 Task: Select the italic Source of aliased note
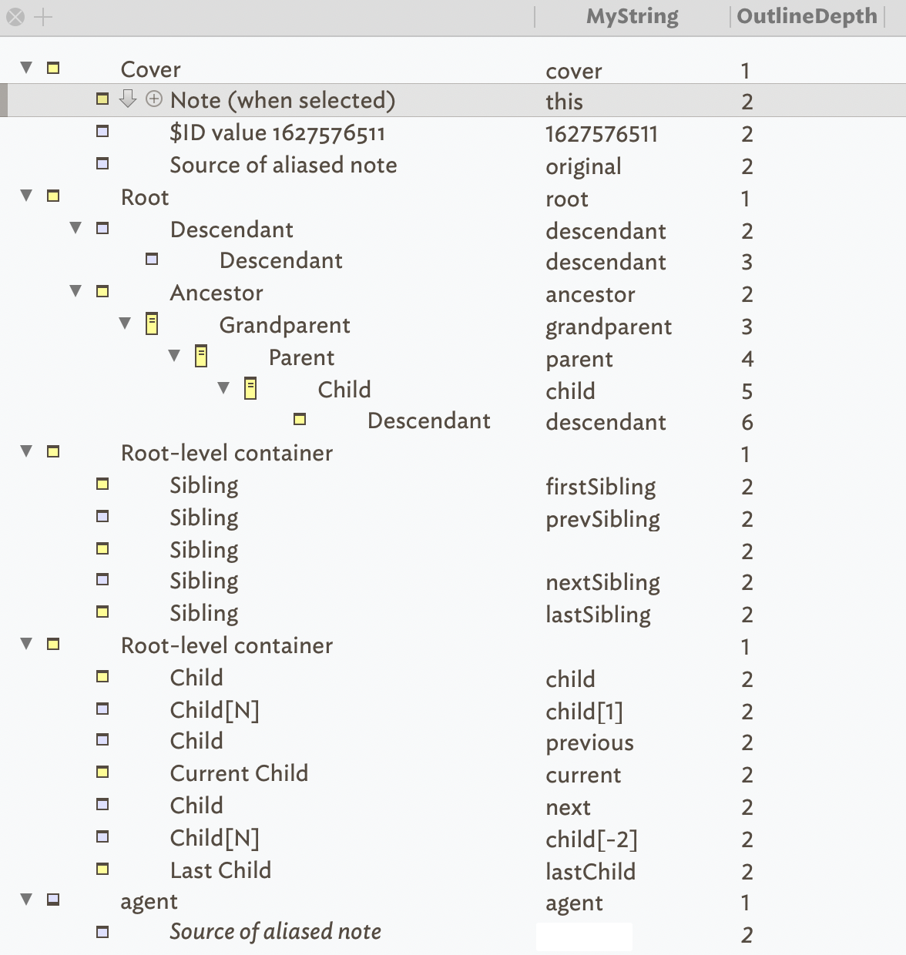coord(275,932)
